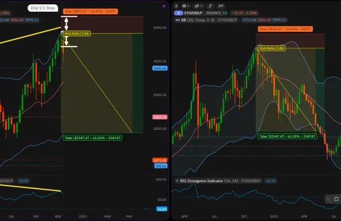The width and height of the screenshot is (341, 221).
Task: Select the Risk Ratio 5.86 label on right chart
Action: [x=272, y=48]
